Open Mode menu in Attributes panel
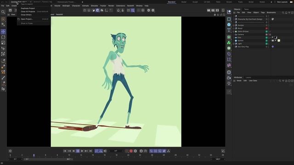 click(x=239, y=81)
